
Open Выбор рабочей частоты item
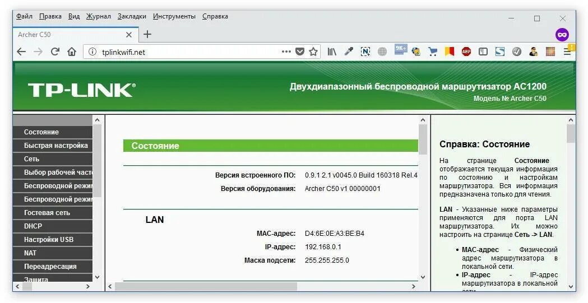(53, 173)
